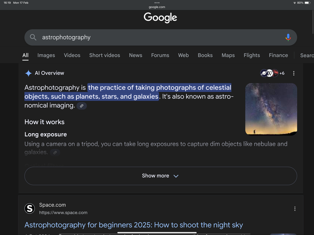Open 'Astrophotography for beginners 2025' result link
Viewport: 314px width, 235px height.
pyautogui.click(x=133, y=225)
